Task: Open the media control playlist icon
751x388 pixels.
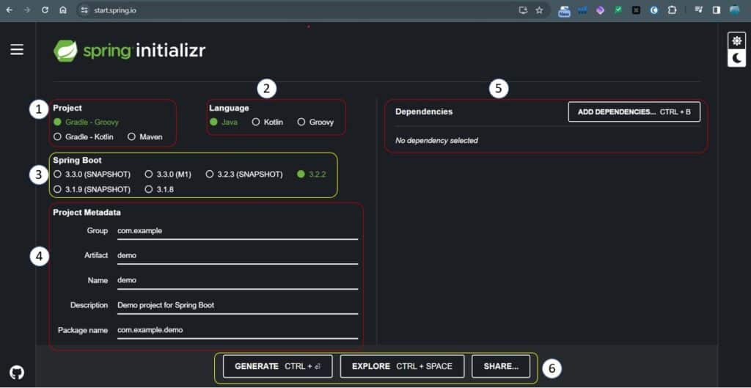Action: point(699,10)
